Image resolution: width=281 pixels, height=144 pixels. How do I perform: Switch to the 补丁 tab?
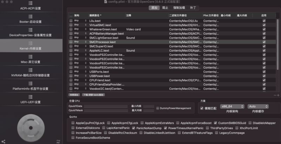tap(193, 8)
